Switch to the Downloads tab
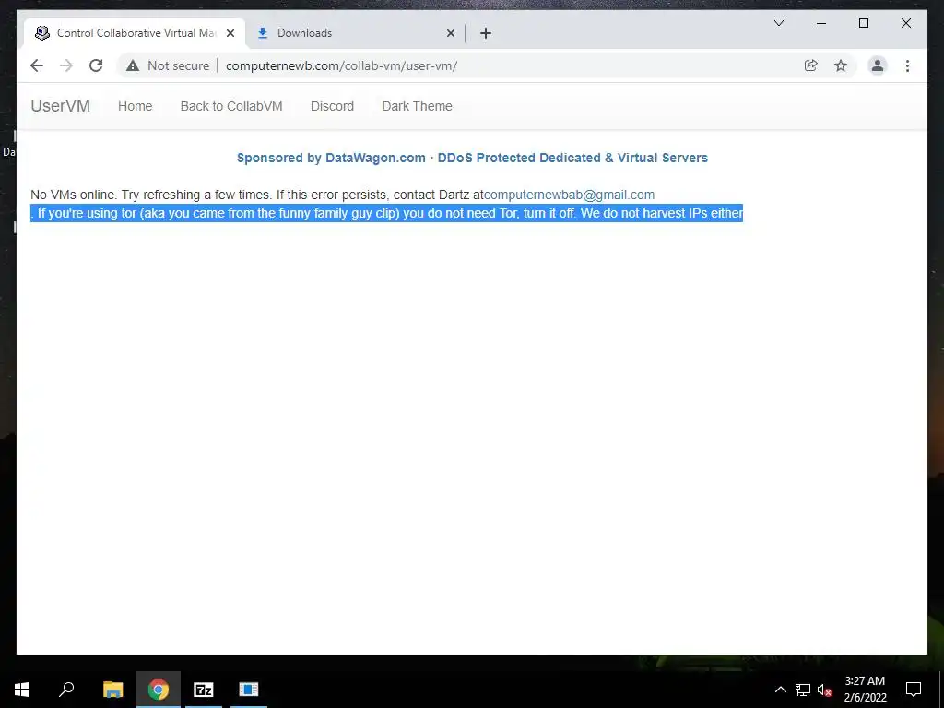The height and width of the screenshot is (708, 944). pos(355,33)
